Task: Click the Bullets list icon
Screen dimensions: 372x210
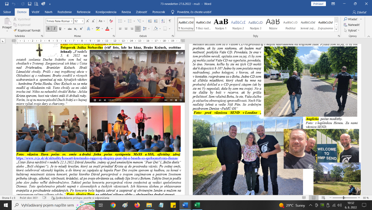Action: click(120, 21)
